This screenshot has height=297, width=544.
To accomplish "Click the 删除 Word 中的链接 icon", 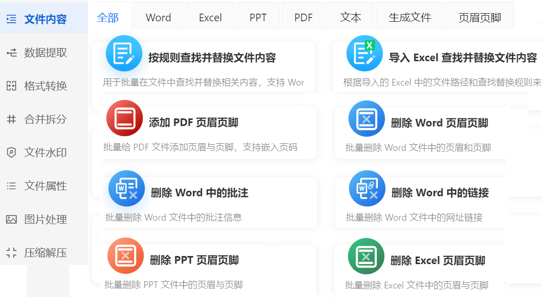I will [366, 189].
